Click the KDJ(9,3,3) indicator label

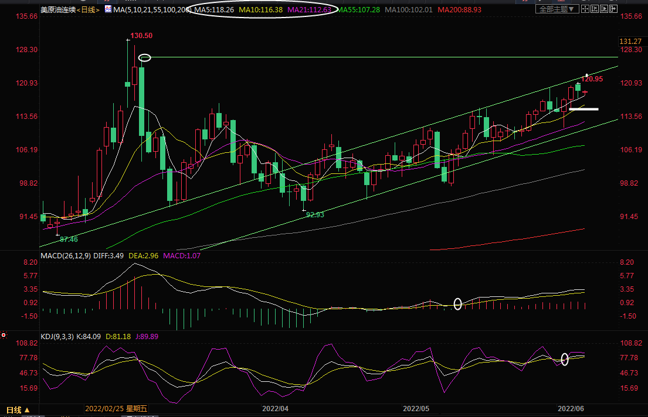(57, 336)
